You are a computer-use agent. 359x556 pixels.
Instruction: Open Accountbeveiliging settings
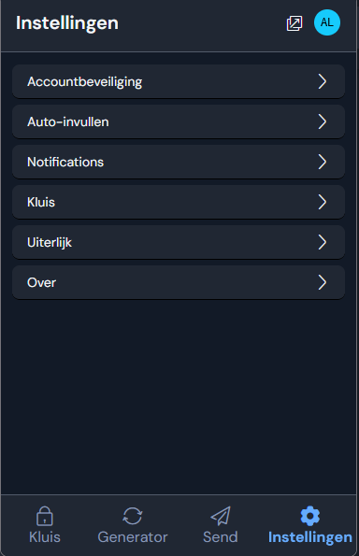(x=179, y=81)
